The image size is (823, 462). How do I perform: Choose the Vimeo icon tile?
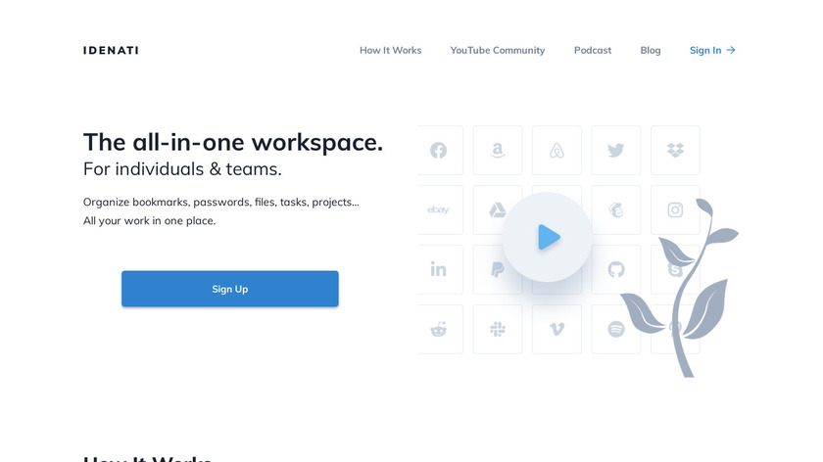(557, 329)
